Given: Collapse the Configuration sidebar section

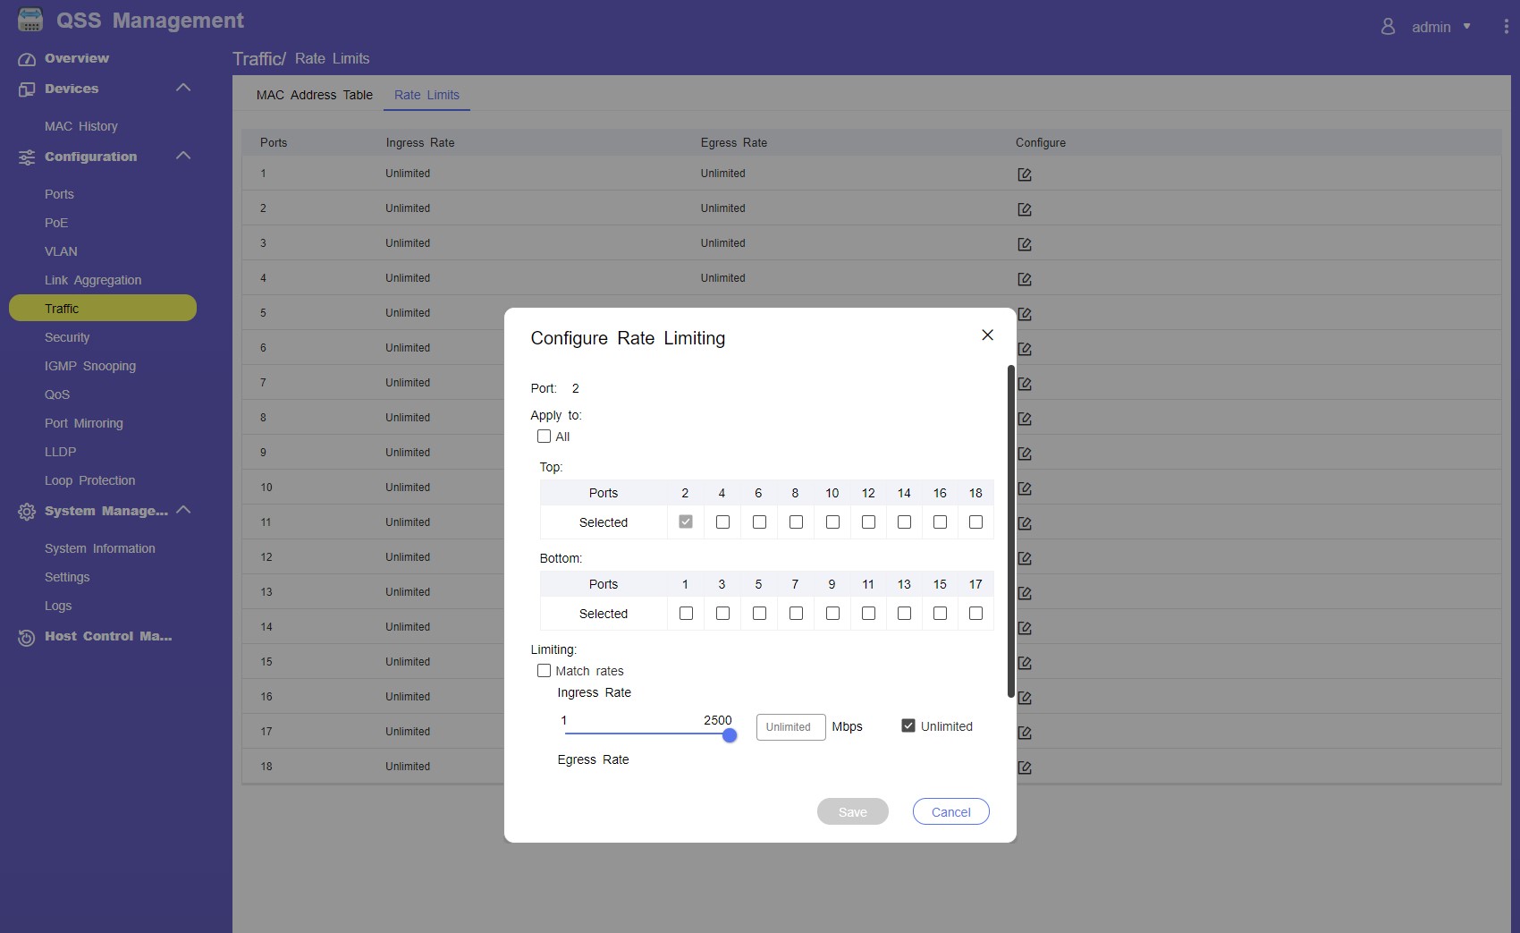Looking at the screenshot, I should click(183, 156).
